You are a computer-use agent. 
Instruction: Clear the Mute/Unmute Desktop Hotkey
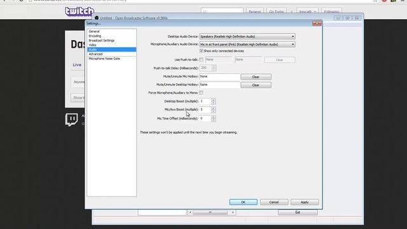coord(256,85)
